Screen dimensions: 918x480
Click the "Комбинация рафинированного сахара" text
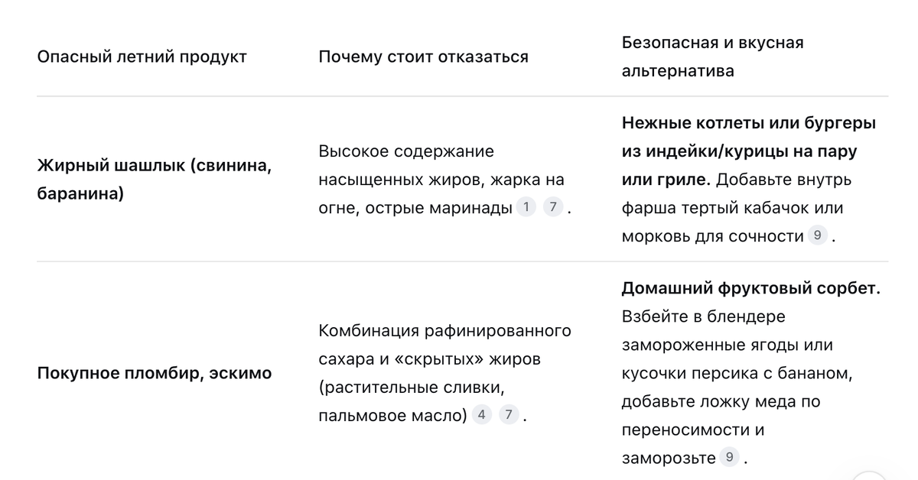pyautogui.click(x=445, y=345)
